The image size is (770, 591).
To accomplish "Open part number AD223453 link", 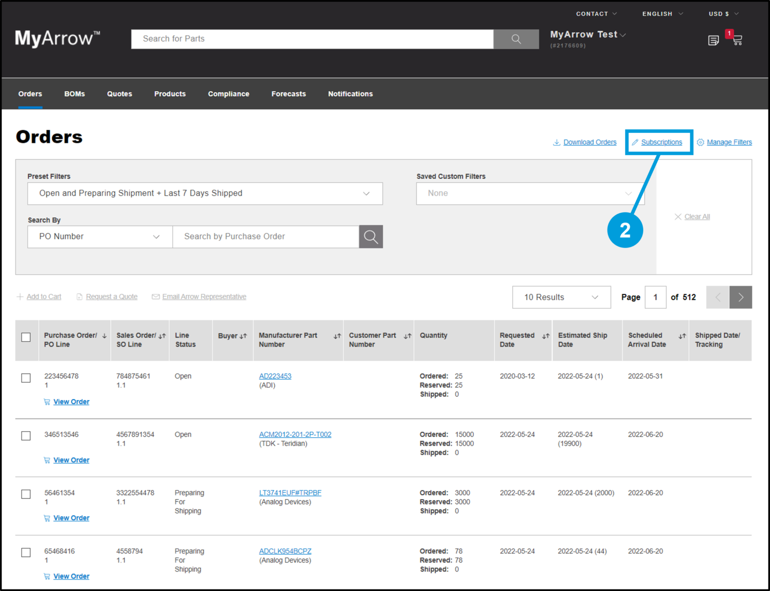I will (x=275, y=376).
